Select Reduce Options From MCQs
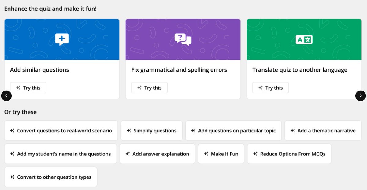 289,154
